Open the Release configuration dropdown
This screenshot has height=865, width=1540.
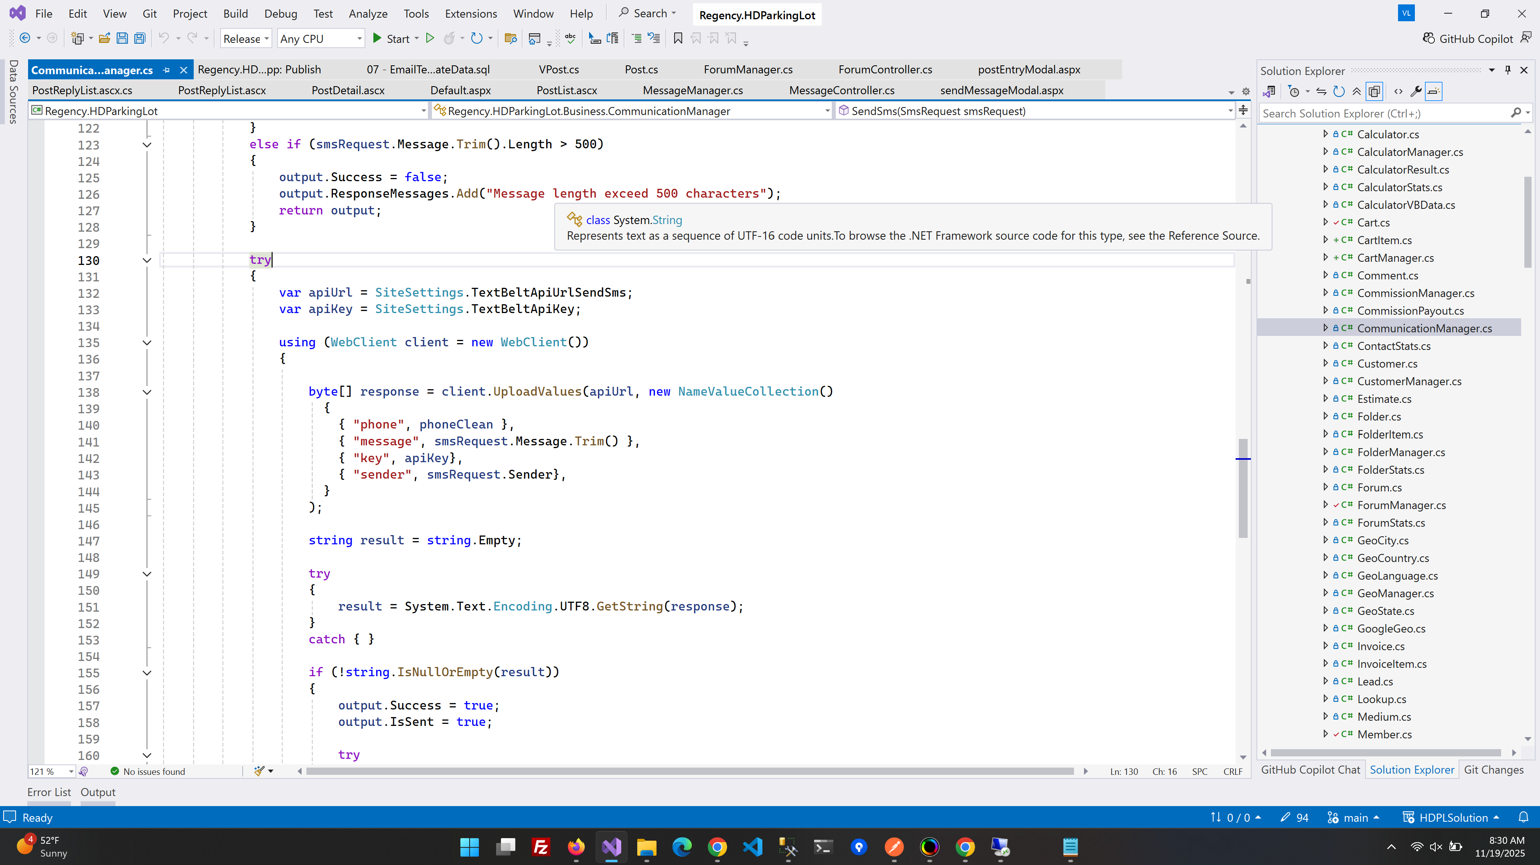click(x=246, y=39)
